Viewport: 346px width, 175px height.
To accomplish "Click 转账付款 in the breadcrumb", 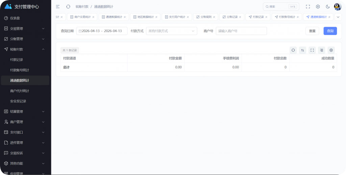I will (82, 7).
